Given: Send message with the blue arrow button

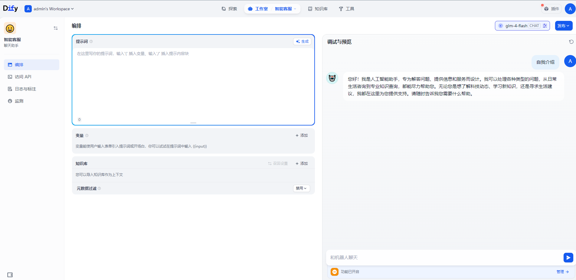Looking at the screenshot, I should 568,258.
